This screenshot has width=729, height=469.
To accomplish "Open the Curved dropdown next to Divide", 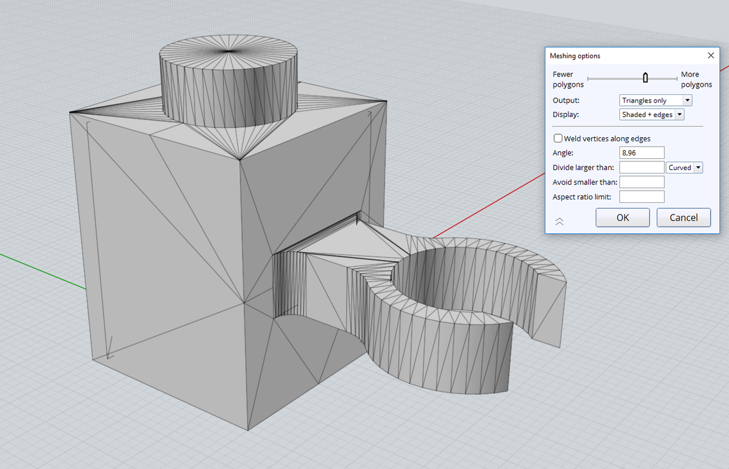I will 684,168.
